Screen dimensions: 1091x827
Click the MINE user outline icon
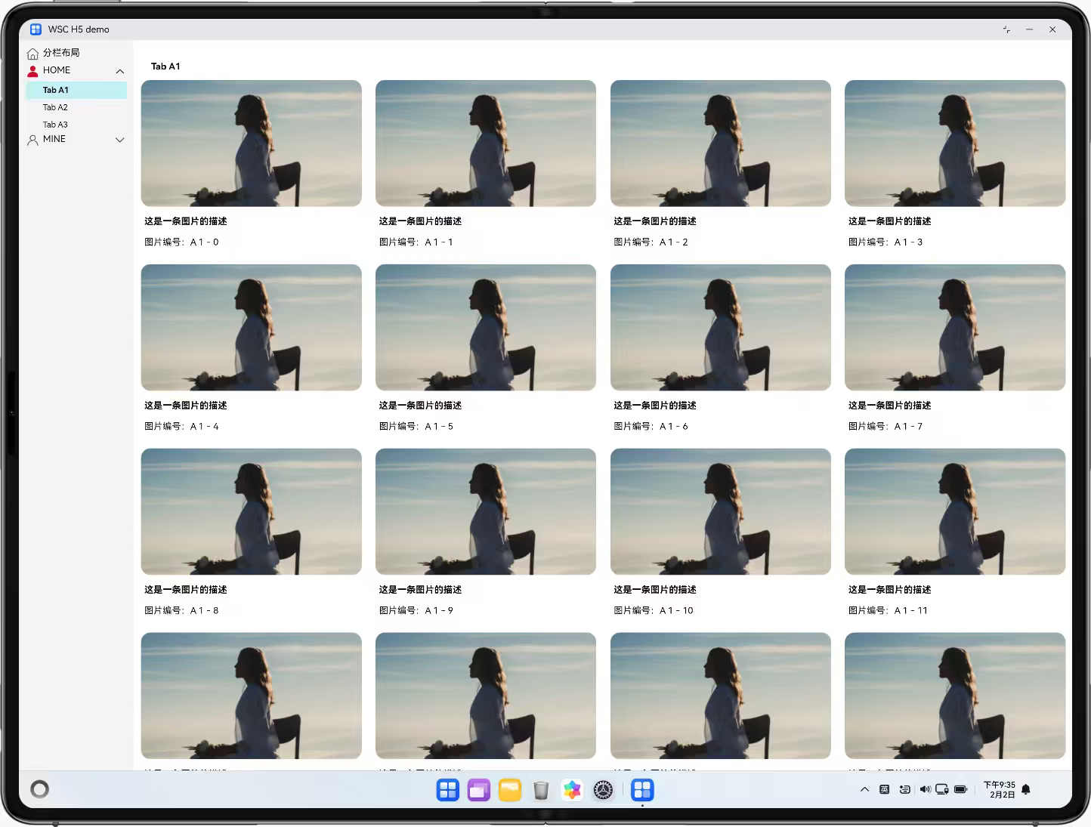tap(32, 140)
